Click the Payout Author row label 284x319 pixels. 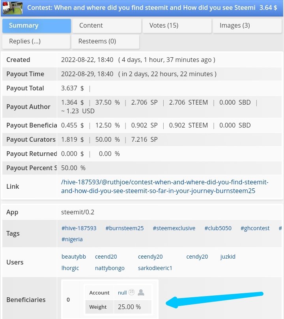[28, 107]
